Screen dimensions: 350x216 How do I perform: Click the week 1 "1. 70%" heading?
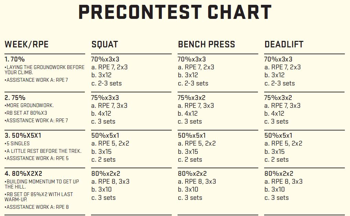(x=15, y=59)
